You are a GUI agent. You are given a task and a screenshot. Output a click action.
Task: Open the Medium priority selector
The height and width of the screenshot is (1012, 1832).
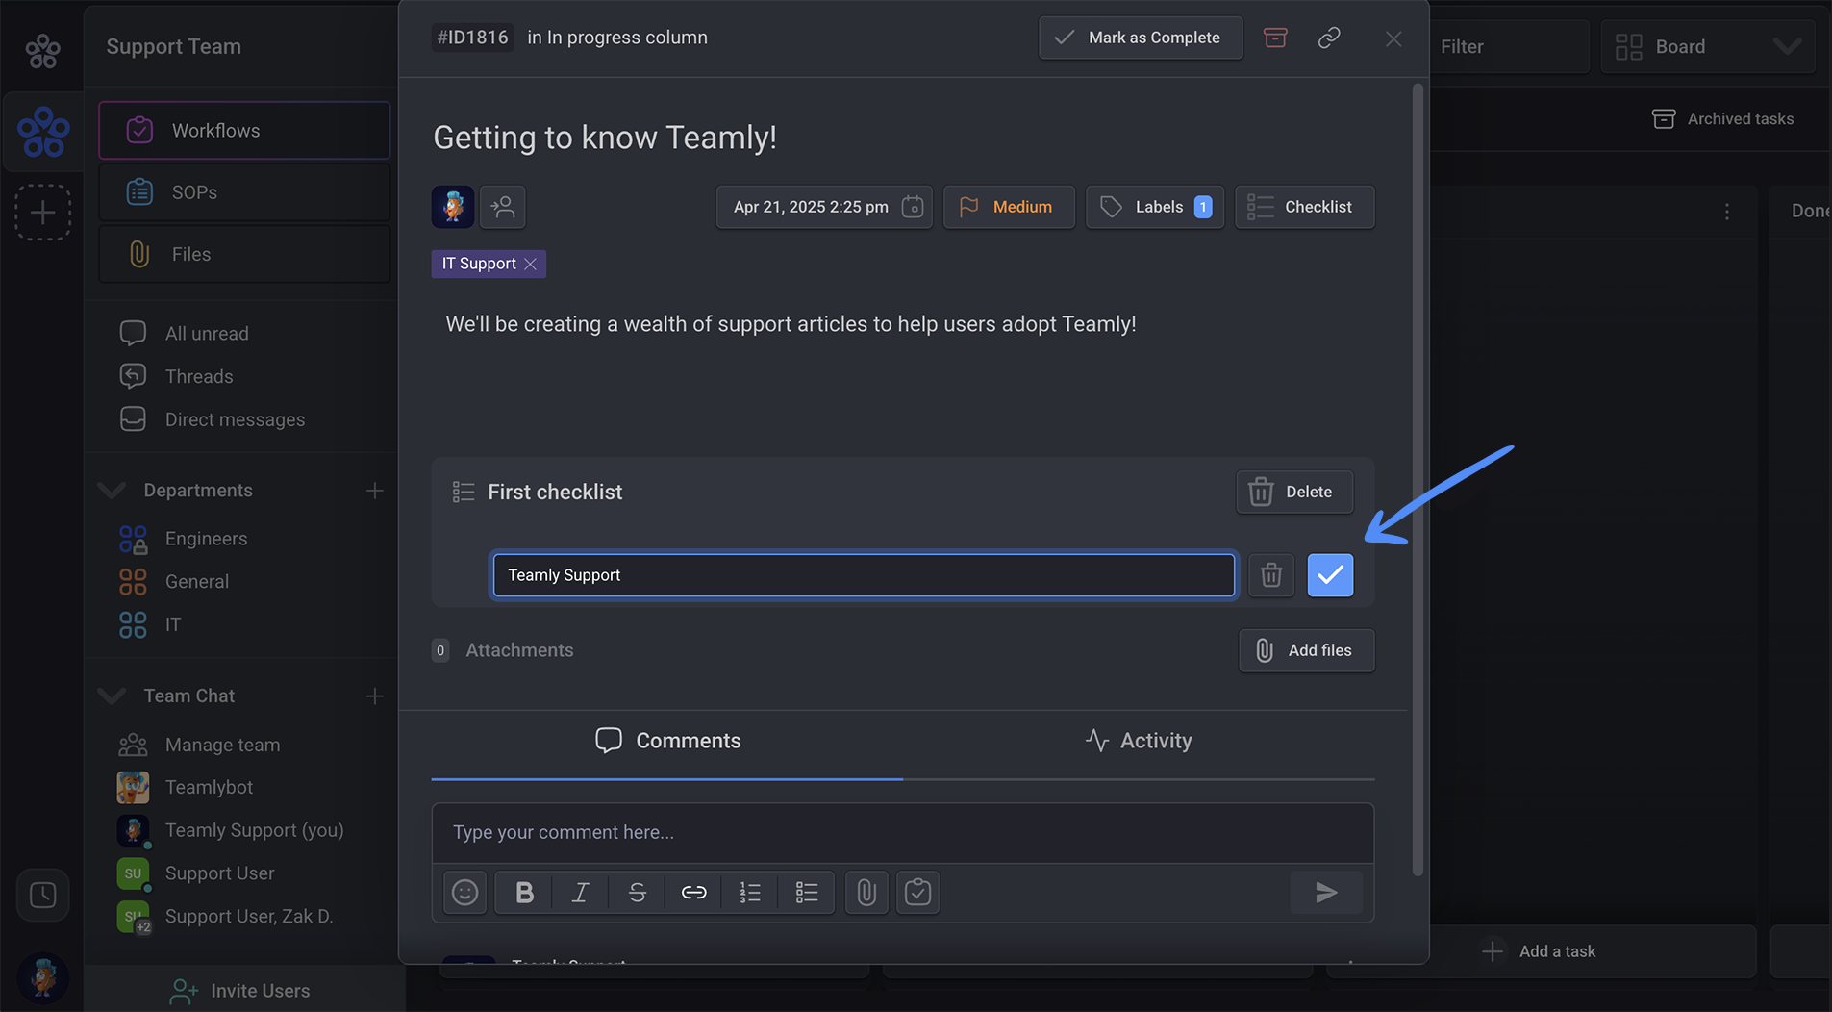click(1009, 207)
